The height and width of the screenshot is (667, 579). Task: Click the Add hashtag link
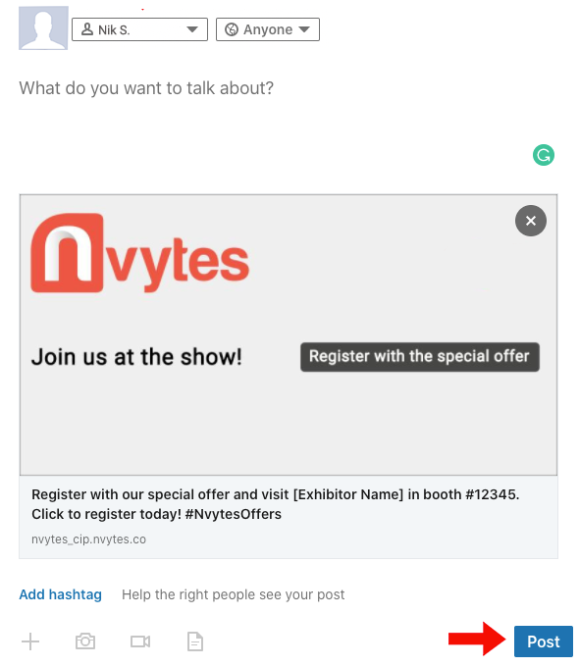coord(61,594)
